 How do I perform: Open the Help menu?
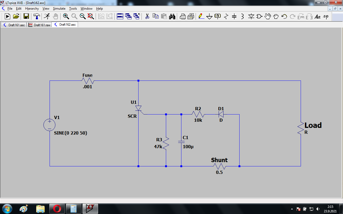(x=99, y=9)
